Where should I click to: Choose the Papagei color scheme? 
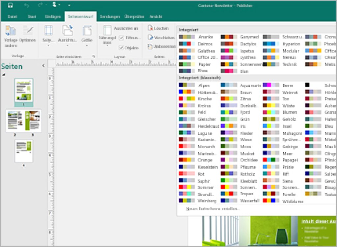point(280,160)
